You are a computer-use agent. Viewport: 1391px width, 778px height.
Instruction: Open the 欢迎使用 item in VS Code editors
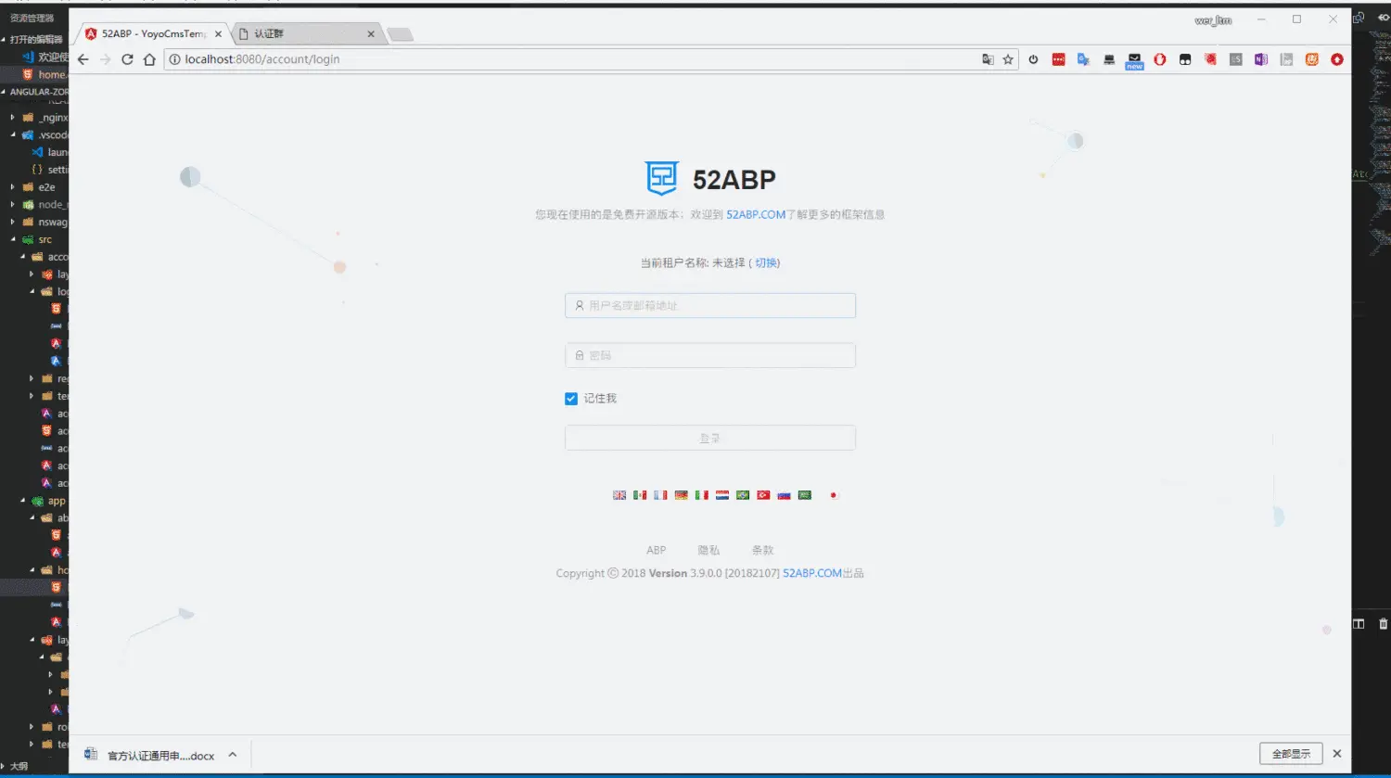(x=46, y=57)
